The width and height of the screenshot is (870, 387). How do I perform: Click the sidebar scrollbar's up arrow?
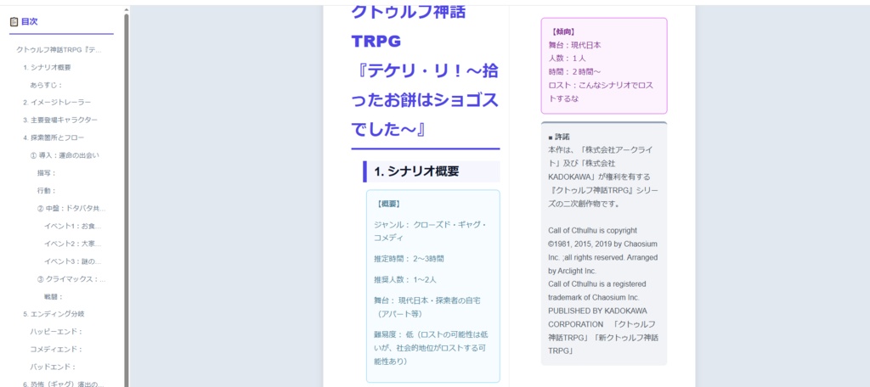tap(126, 9)
